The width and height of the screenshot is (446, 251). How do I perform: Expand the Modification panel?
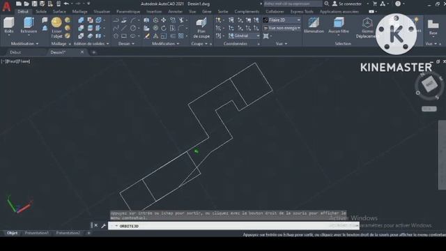pyautogui.click(x=165, y=43)
